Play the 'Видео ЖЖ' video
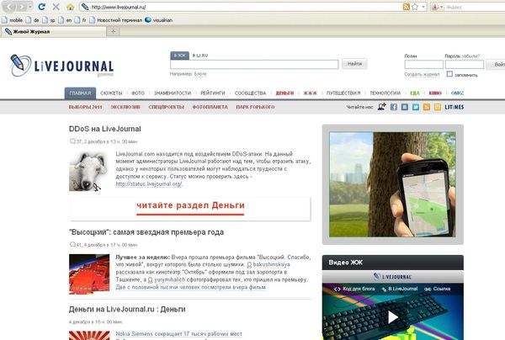Viewport: 505px width, 340px height. coord(392,317)
